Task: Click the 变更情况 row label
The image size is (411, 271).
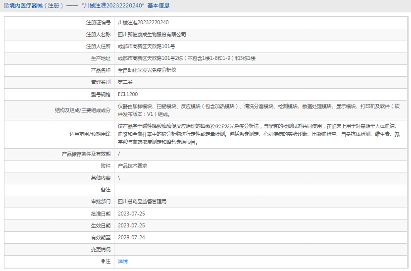Action: [x=101, y=249]
